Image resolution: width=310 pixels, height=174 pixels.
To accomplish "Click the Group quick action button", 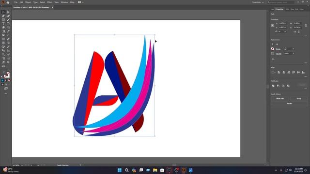I will pos(299,99).
